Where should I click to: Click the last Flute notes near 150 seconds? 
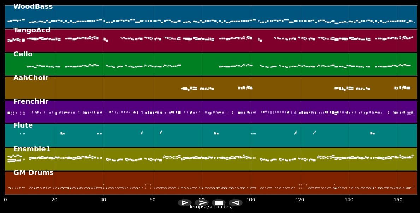[x=372, y=133]
